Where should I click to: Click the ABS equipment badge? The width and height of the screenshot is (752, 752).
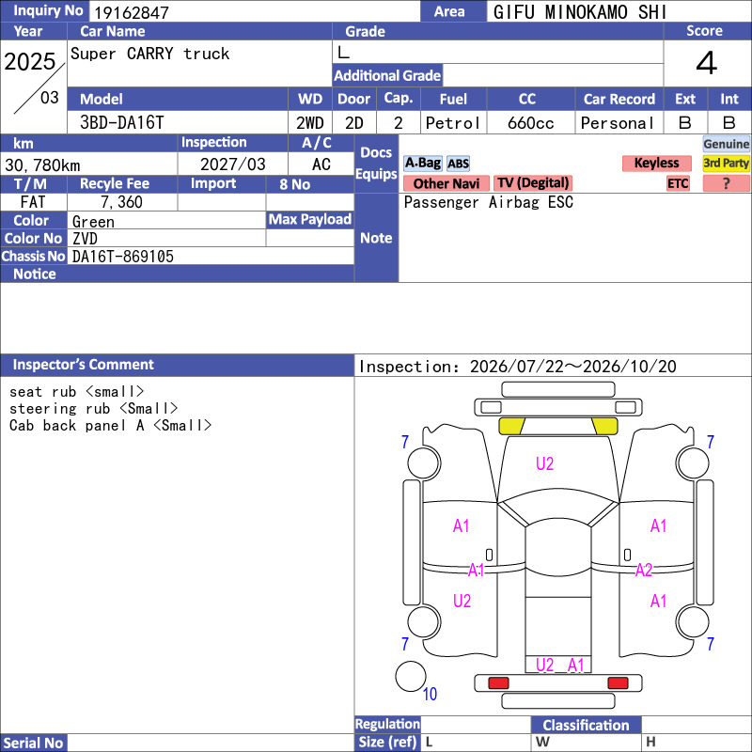pyautogui.click(x=458, y=164)
